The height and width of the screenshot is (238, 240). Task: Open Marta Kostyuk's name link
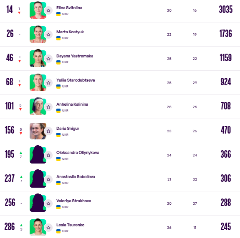(x=70, y=32)
